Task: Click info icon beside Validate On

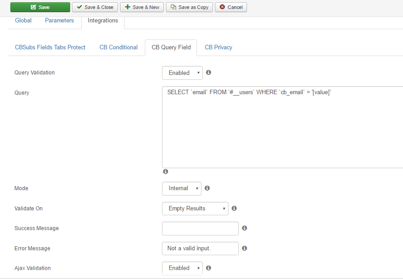Action: (234, 208)
